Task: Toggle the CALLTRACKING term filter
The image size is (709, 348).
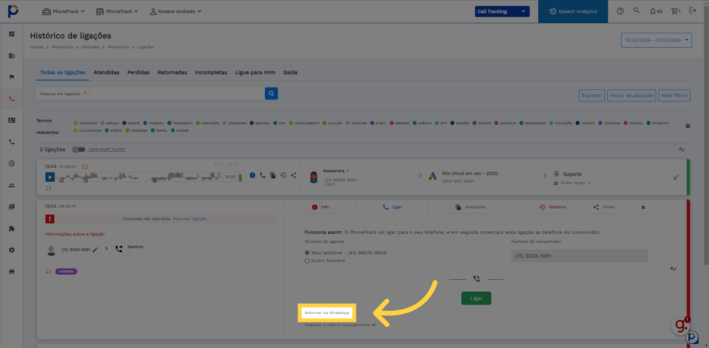Action: pyautogui.click(x=88, y=130)
